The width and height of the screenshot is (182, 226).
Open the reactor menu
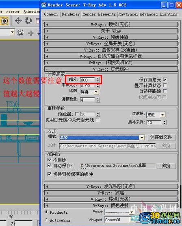click(x=13, y=12)
